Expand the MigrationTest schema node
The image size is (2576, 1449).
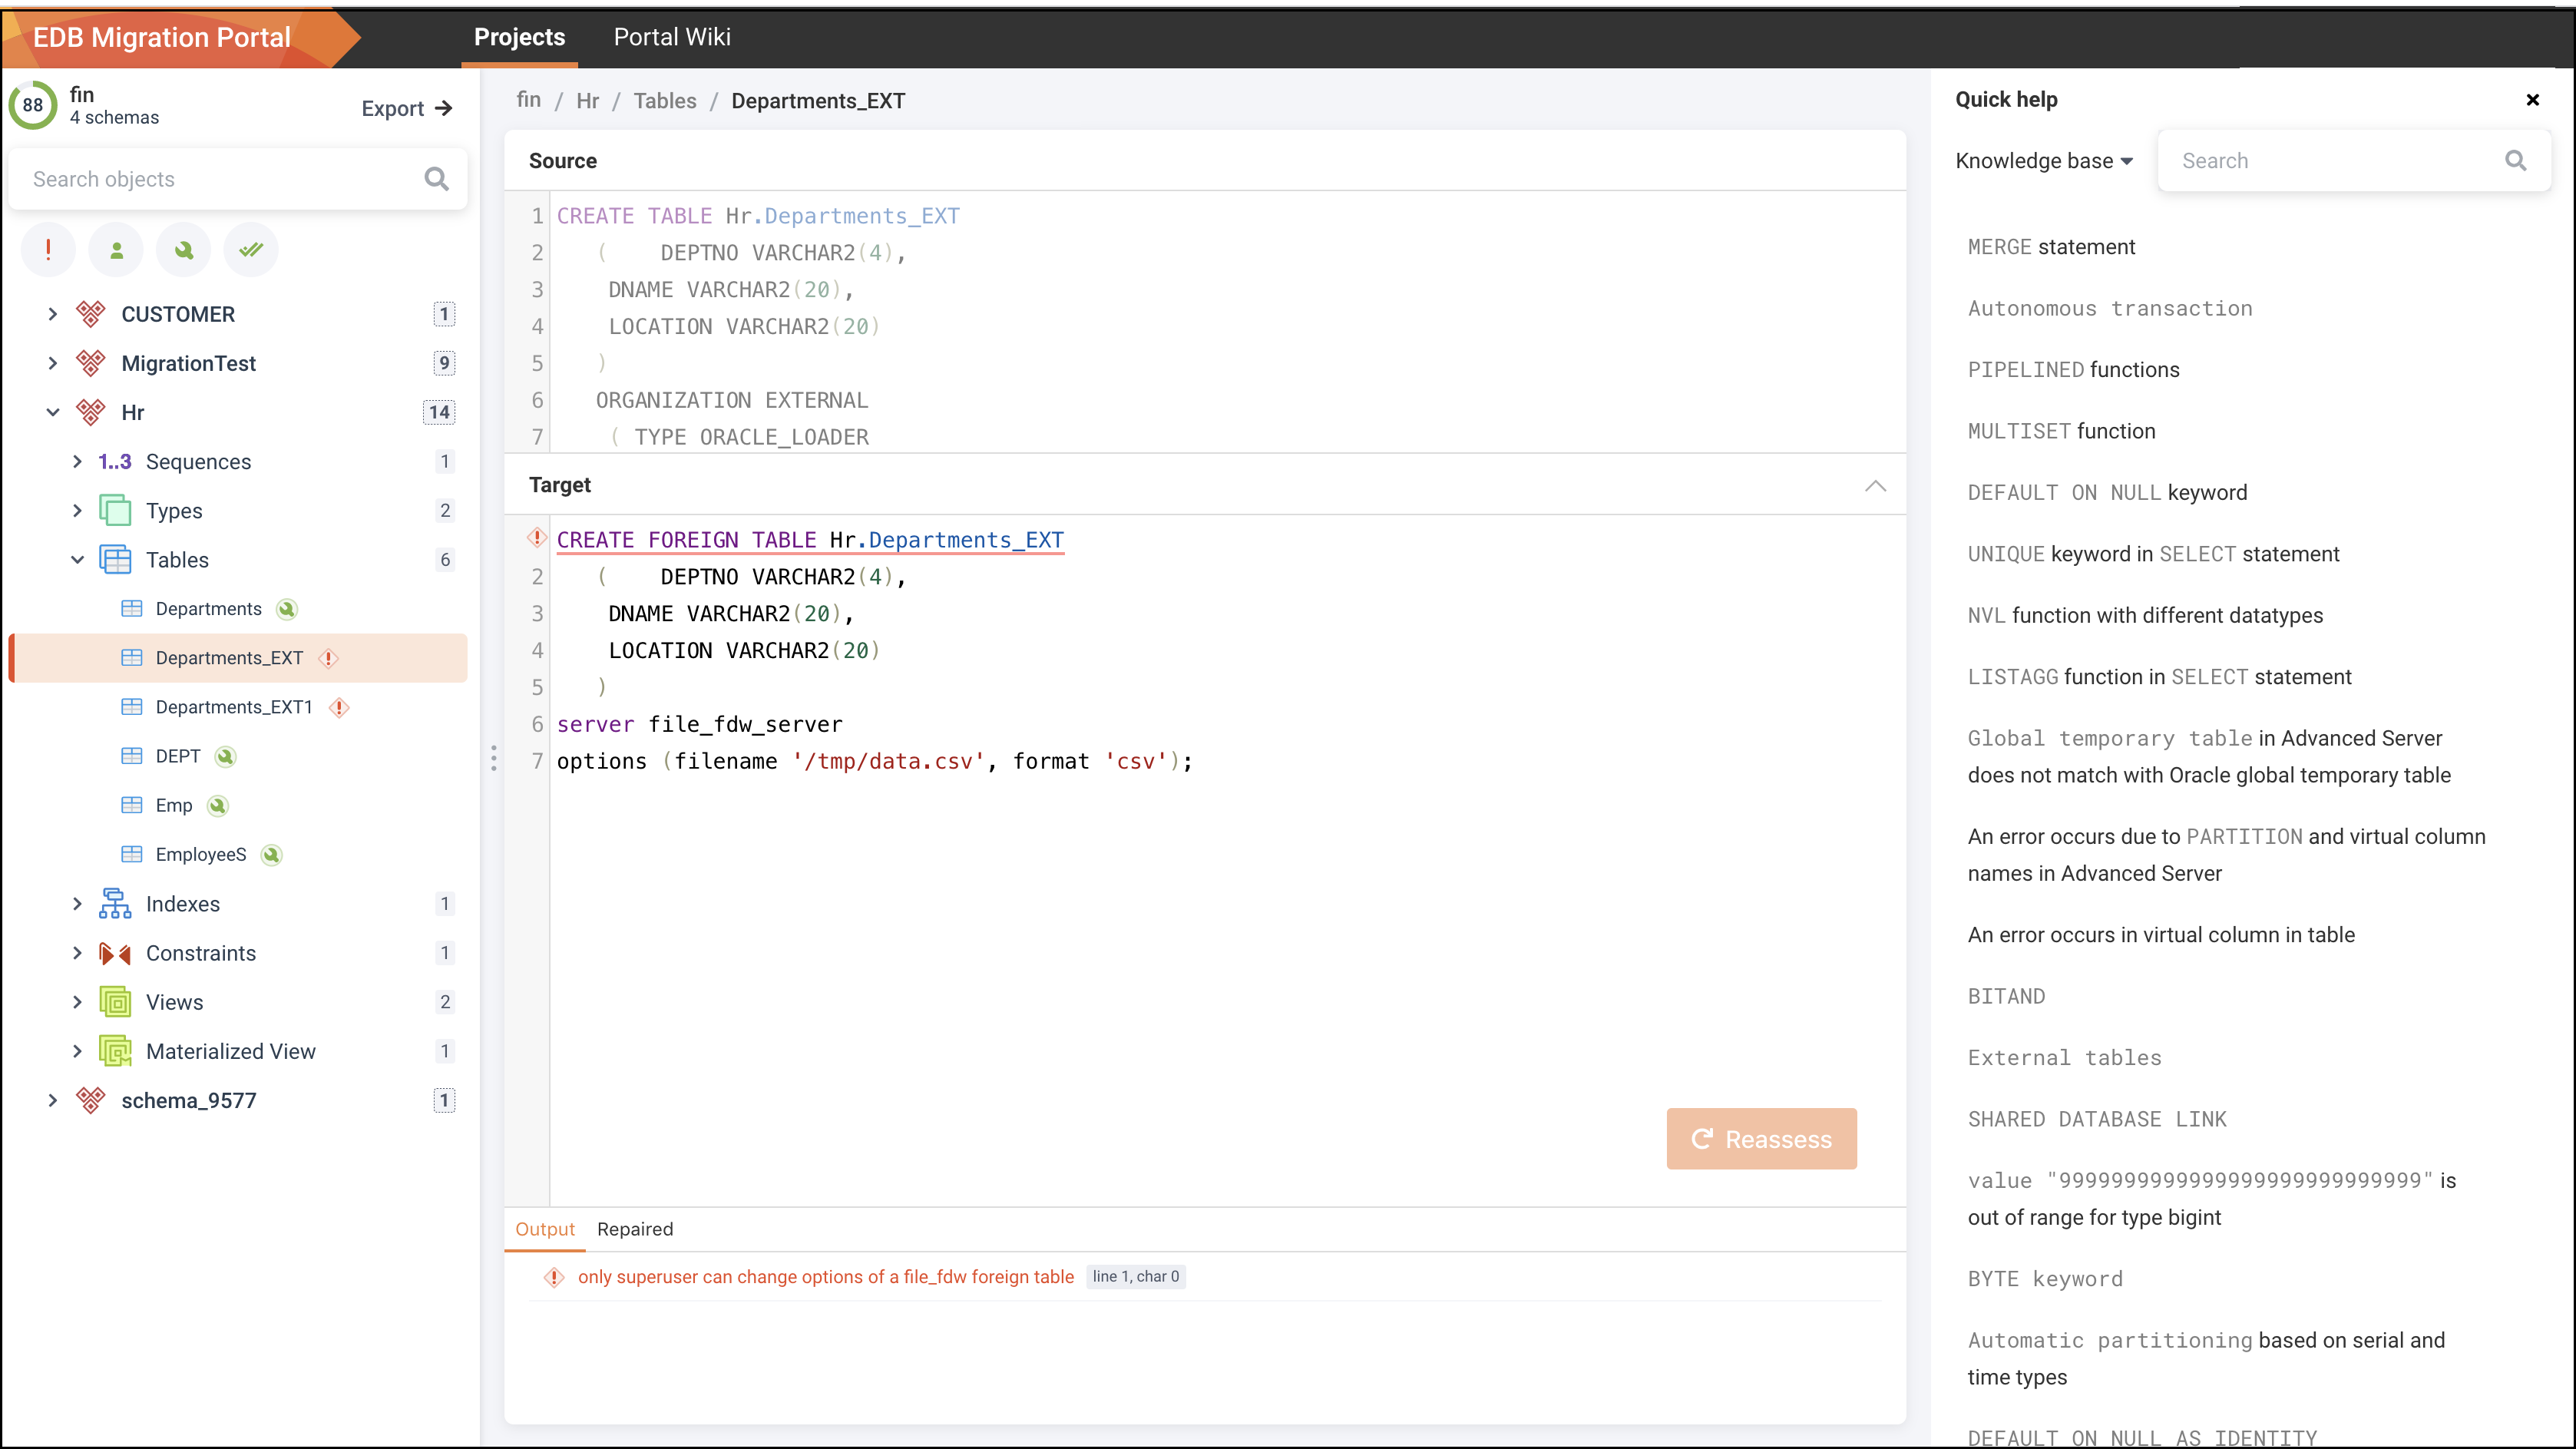[x=53, y=363]
